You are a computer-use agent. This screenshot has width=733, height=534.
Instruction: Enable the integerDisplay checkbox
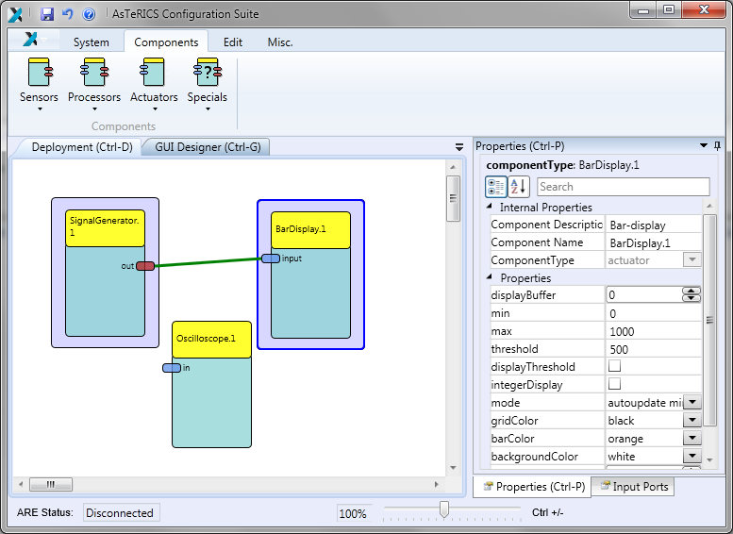click(614, 384)
